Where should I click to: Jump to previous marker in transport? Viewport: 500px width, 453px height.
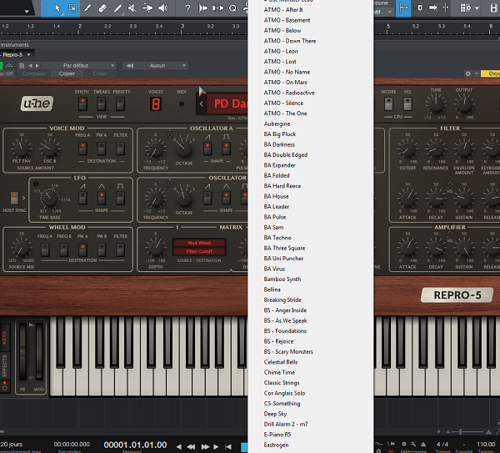coord(179,446)
